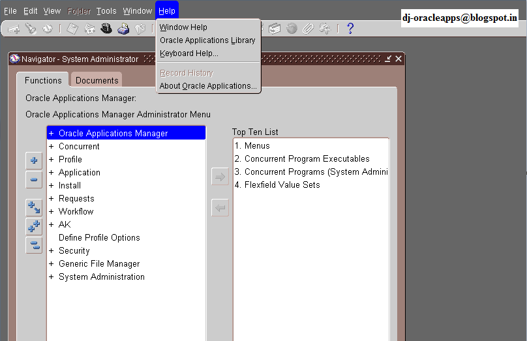The width and height of the screenshot is (527, 341).
Task: Click the Find flashlight toolbar icon
Action: (x=31, y=29)
